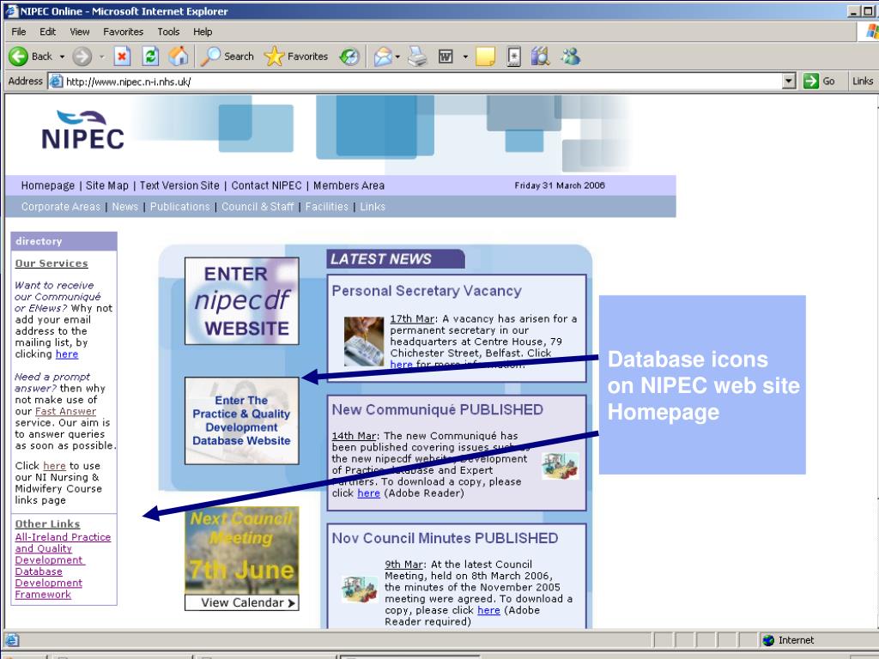Open the Edit menu

[x=48, y=32]
